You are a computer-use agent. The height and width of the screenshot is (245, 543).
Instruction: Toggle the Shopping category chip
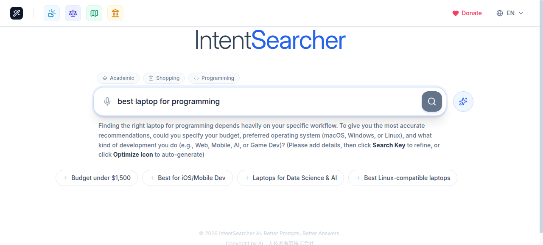click(x=164, y=78)
